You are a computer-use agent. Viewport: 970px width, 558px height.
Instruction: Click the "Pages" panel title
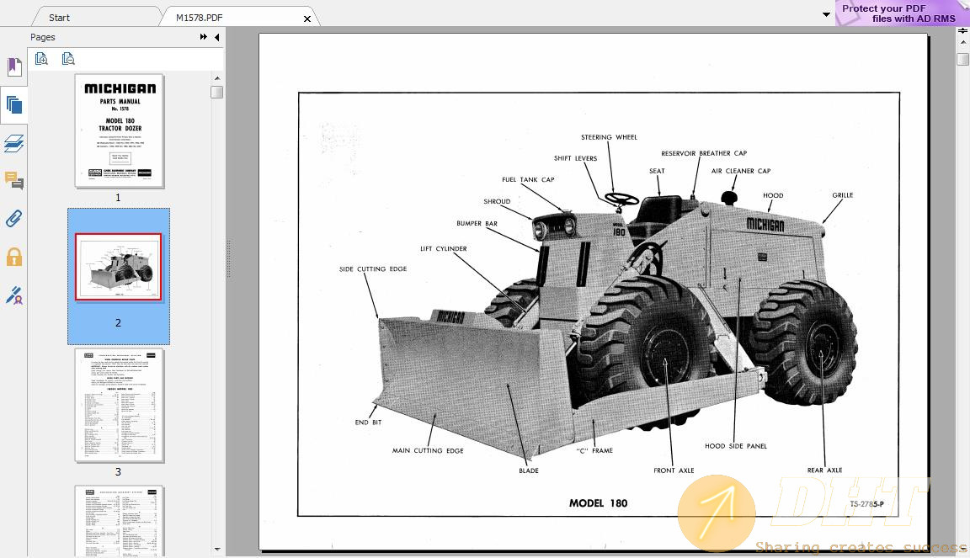tap(43, 37)
